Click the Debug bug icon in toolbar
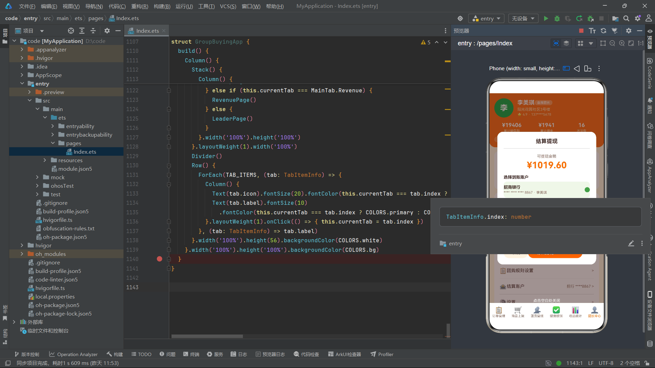The image size is (655, 368). pos(557,18)
